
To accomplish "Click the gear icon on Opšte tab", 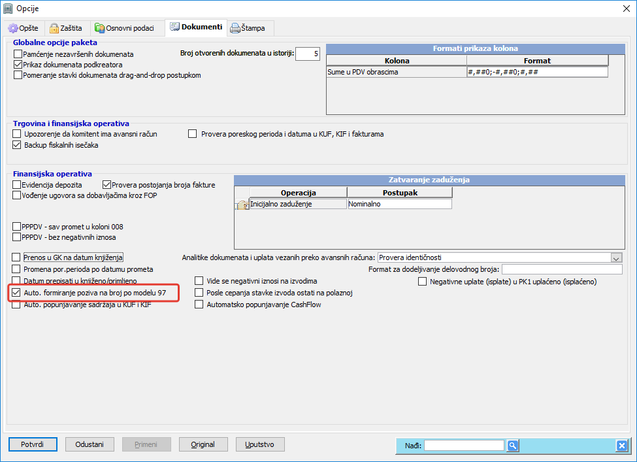I will [12, 28].
